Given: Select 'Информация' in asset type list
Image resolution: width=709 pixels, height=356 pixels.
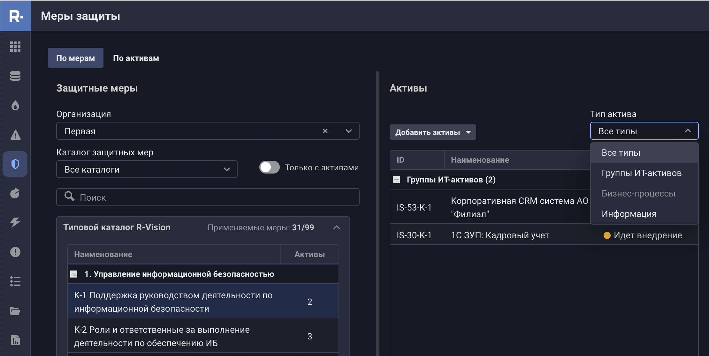Looking at the screenshot, I should click(629, 214).
